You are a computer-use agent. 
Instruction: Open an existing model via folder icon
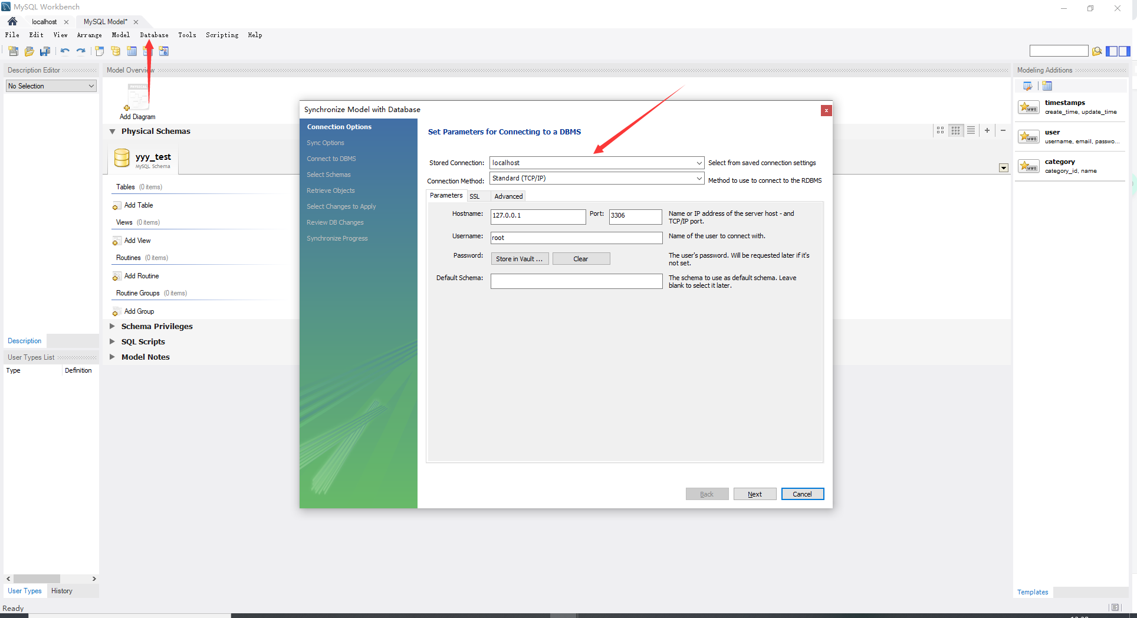28,51
